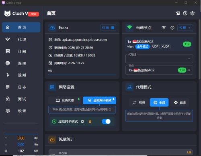The image size is (201, 156).
Task: Click the vertical scrollbar of main panel
Action: click(199, 49)
